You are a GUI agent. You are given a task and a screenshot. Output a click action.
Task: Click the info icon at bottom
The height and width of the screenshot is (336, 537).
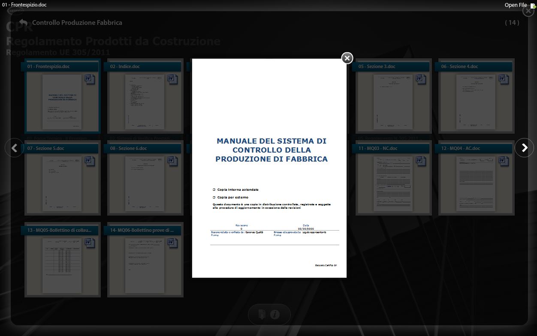point(275,315)
